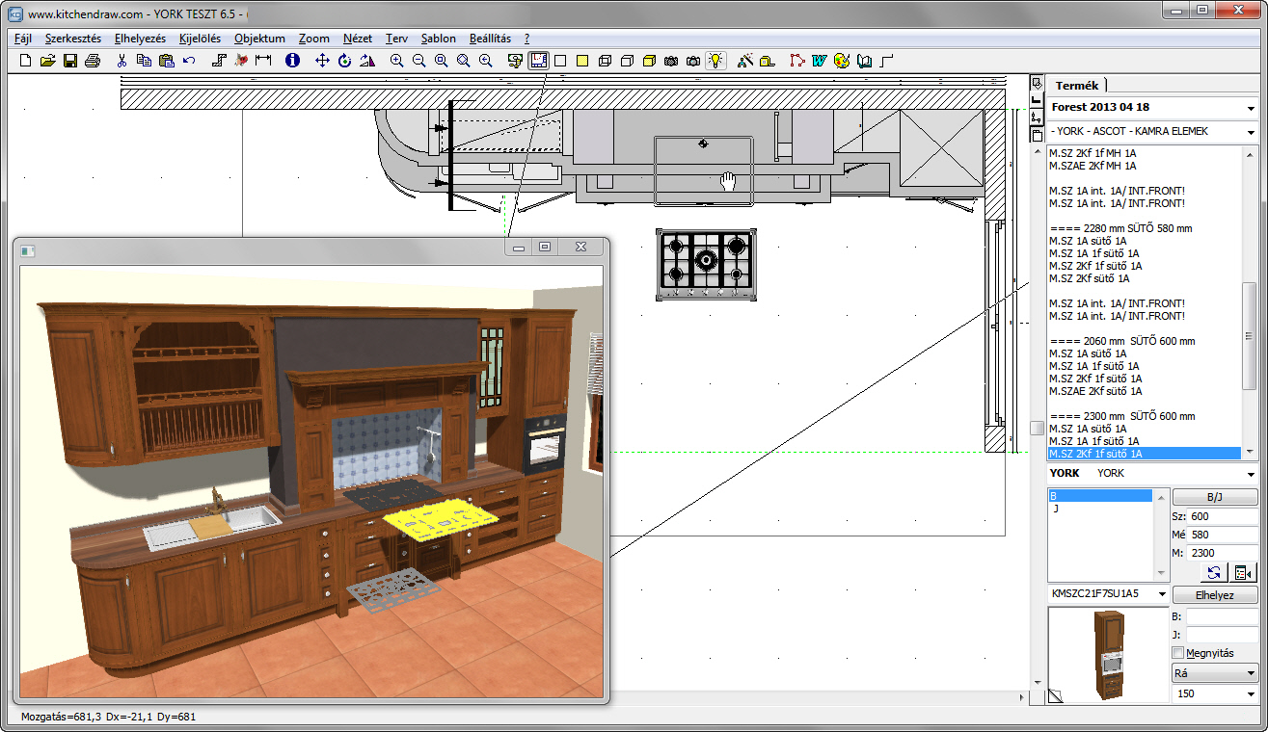
Task: Switch to the Termék tab
Action: (1076, 86)
